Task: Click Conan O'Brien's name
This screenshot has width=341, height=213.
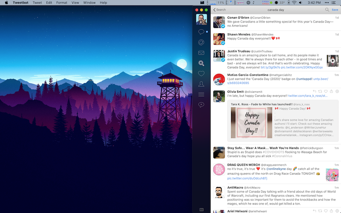Action: (238, 17)
